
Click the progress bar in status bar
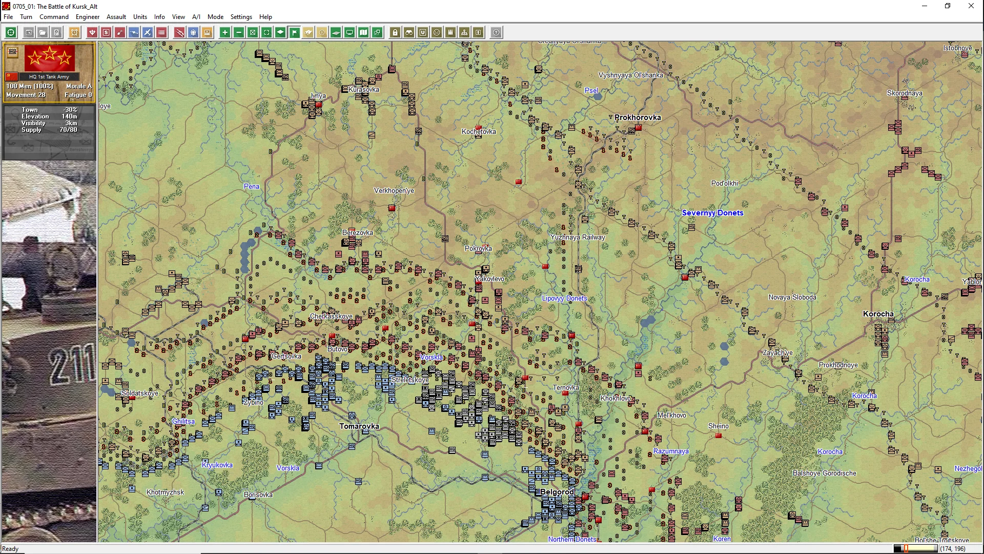(x=915, y=548)
